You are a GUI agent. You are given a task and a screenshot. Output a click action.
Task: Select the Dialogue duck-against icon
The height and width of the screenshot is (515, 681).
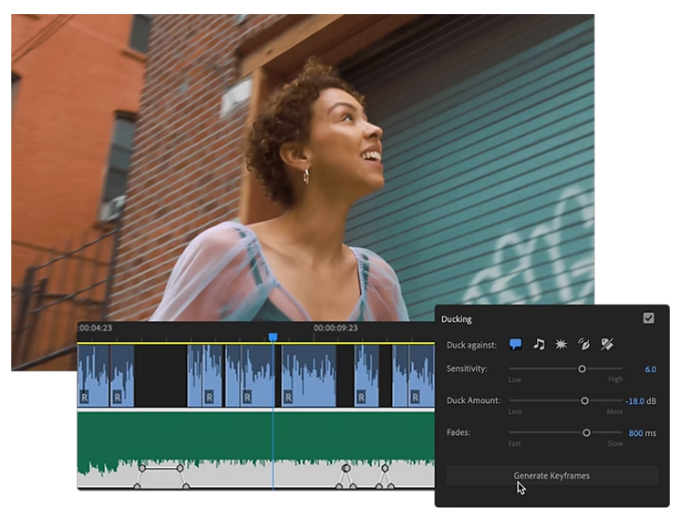pos(515,345)
